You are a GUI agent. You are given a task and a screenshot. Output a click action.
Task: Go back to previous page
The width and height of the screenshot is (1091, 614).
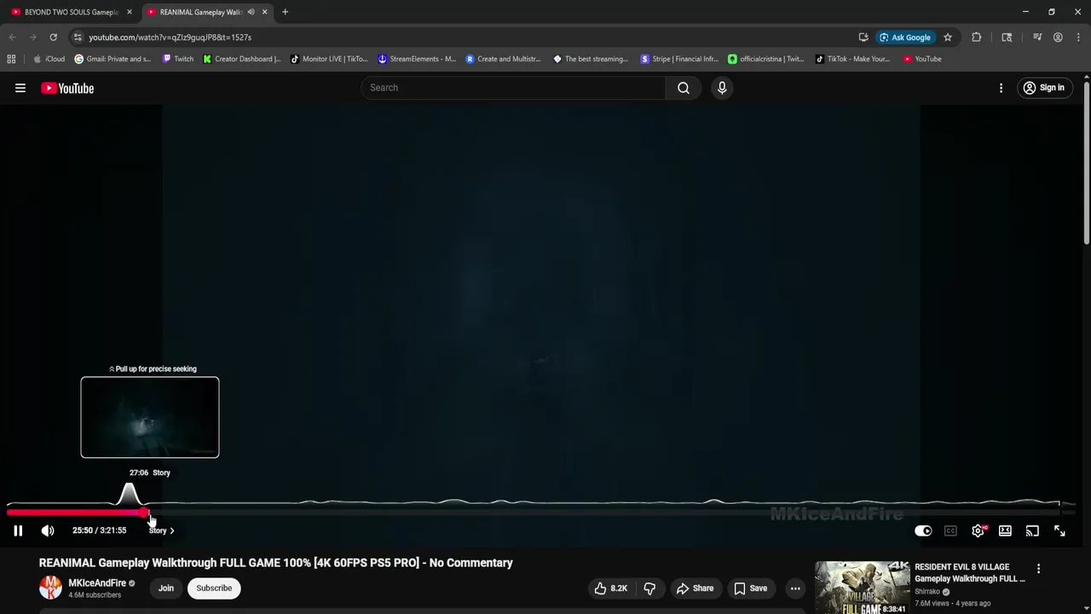coord(12,38)
